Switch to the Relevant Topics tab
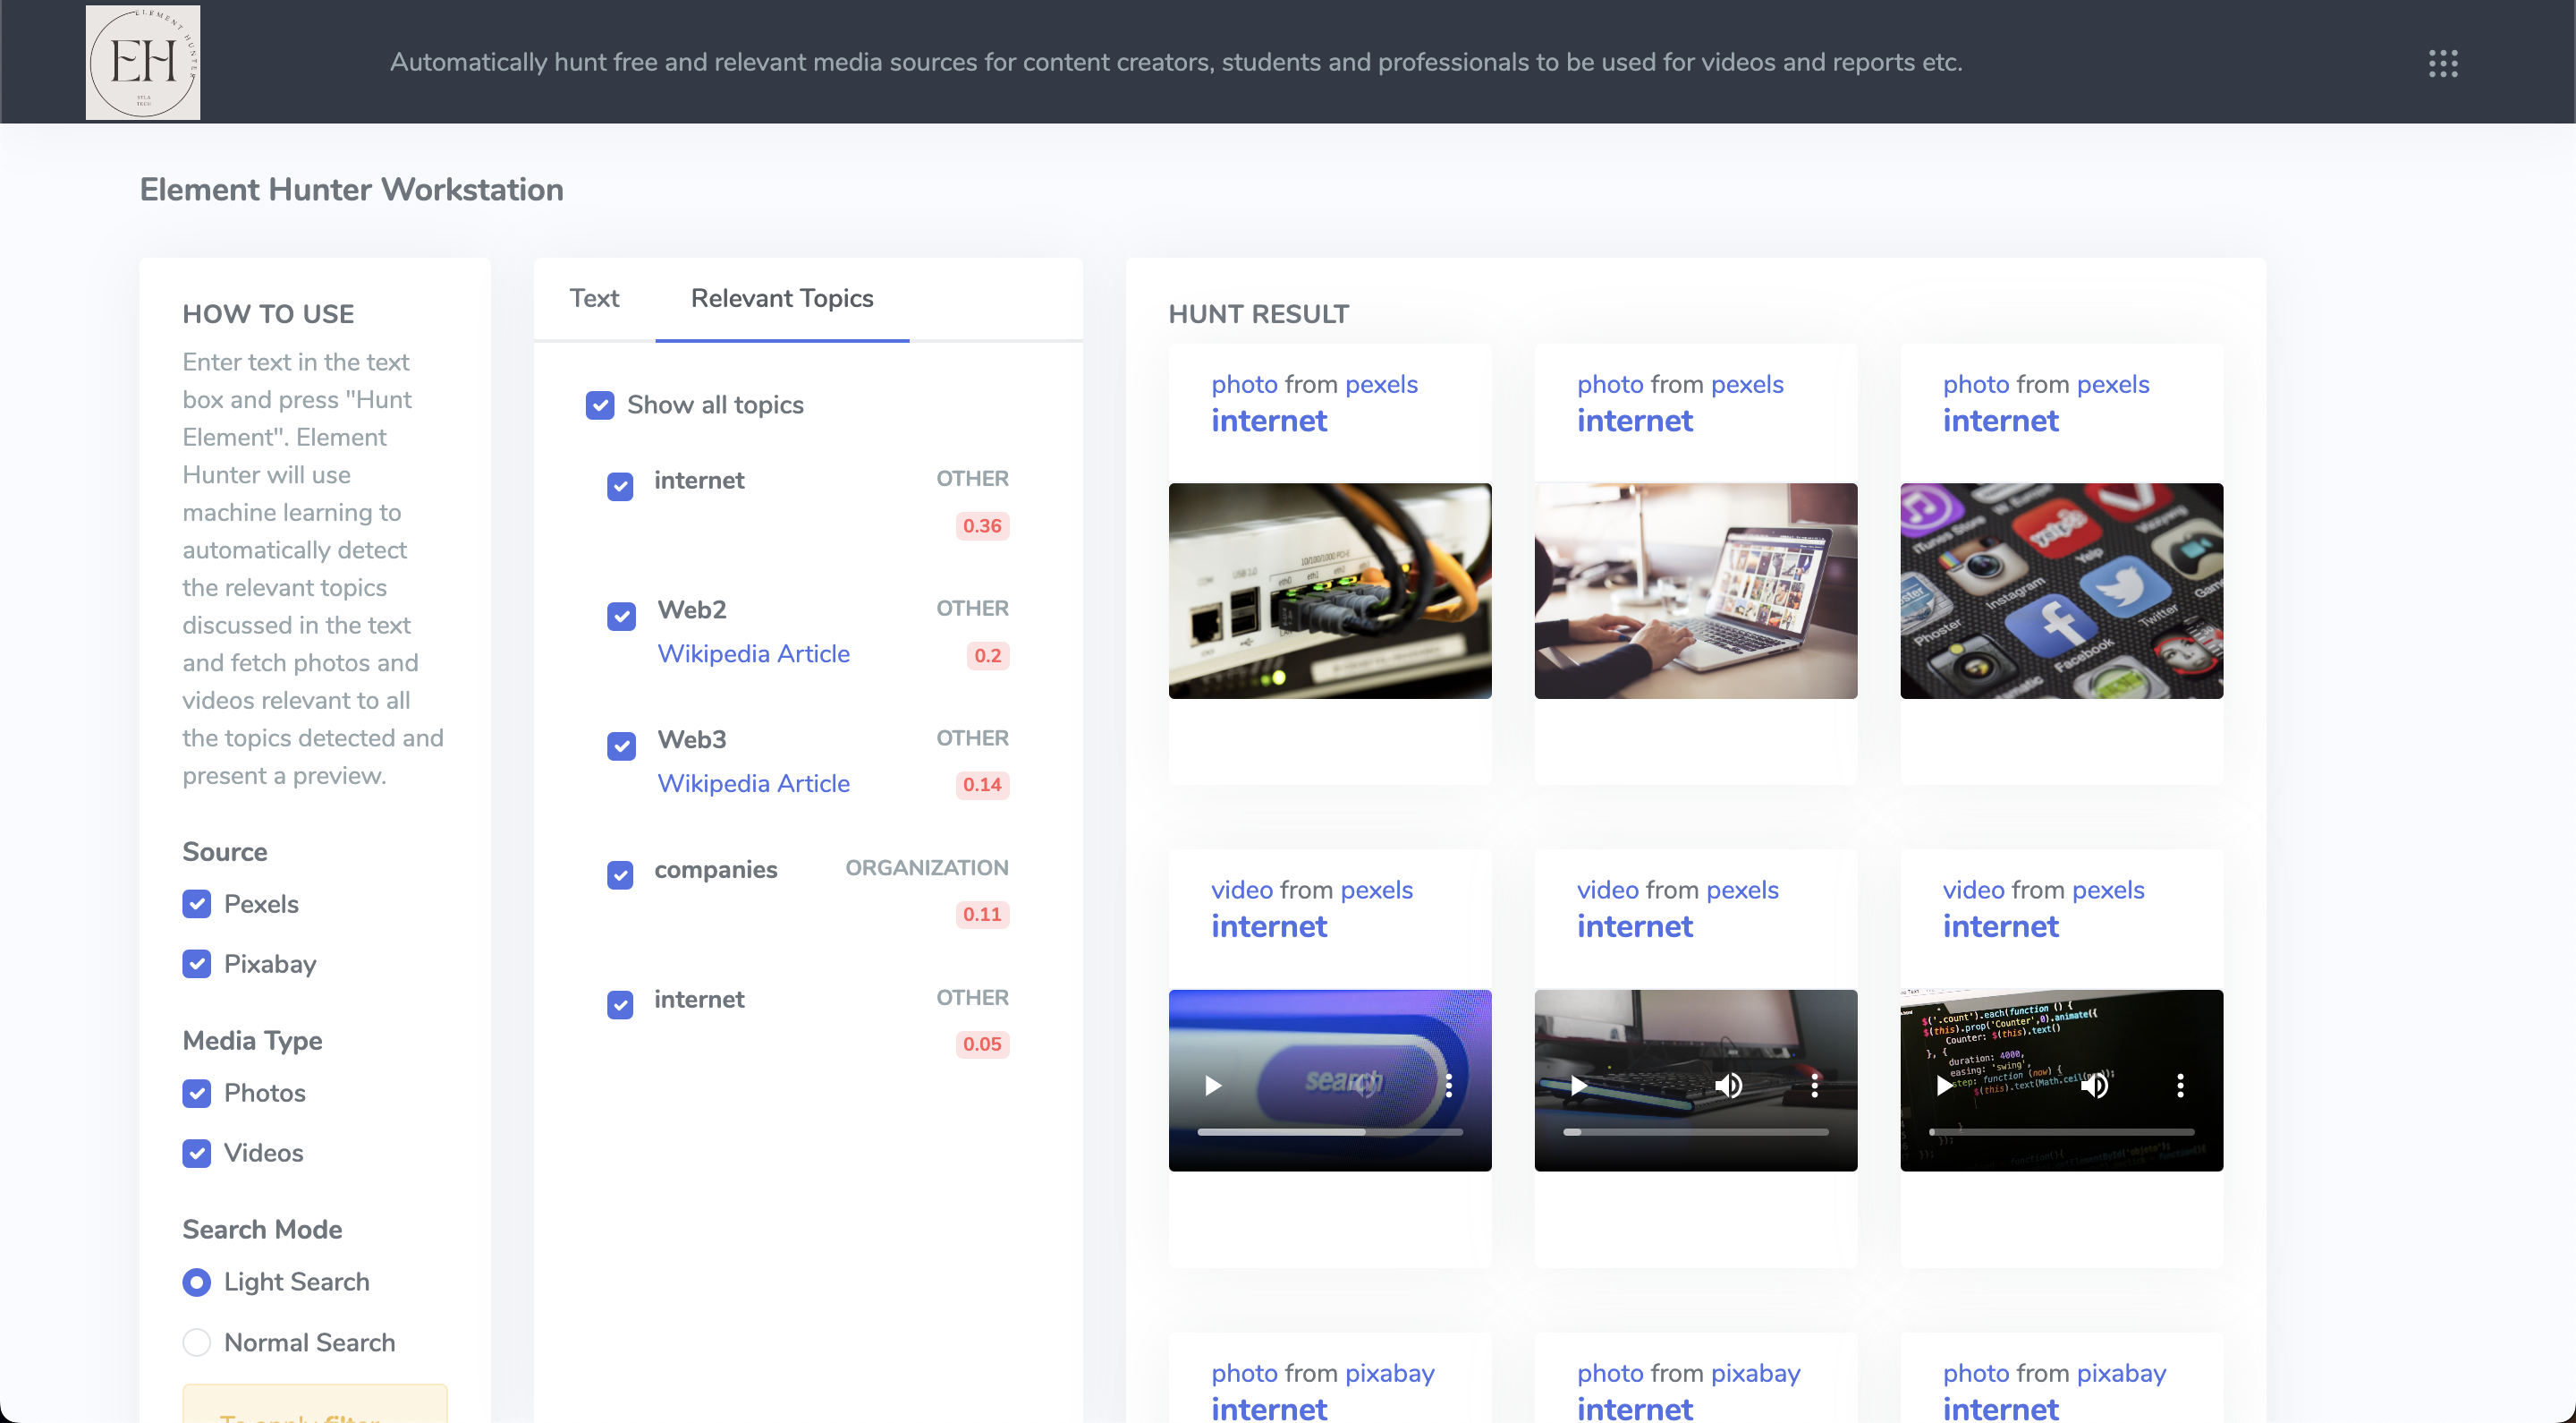Screen dimensions: 2576x1423 point(782,298)
